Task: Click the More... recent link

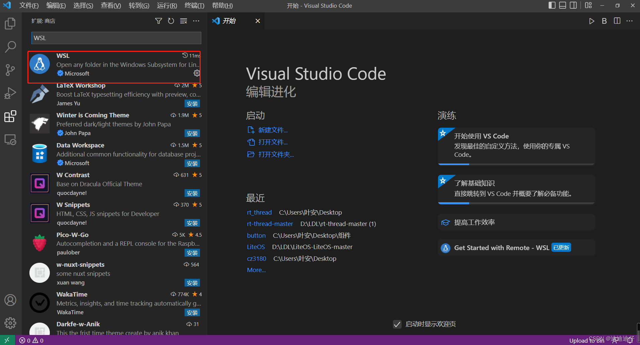Action: click(256, 270)
